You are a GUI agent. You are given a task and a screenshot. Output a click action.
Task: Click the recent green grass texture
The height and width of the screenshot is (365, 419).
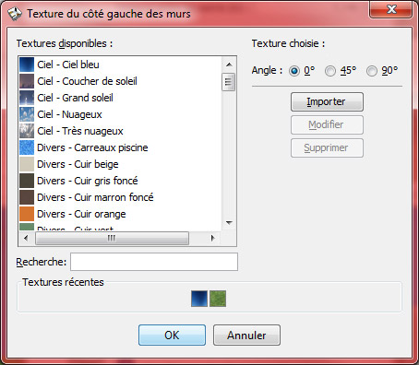tap(218, 299)
